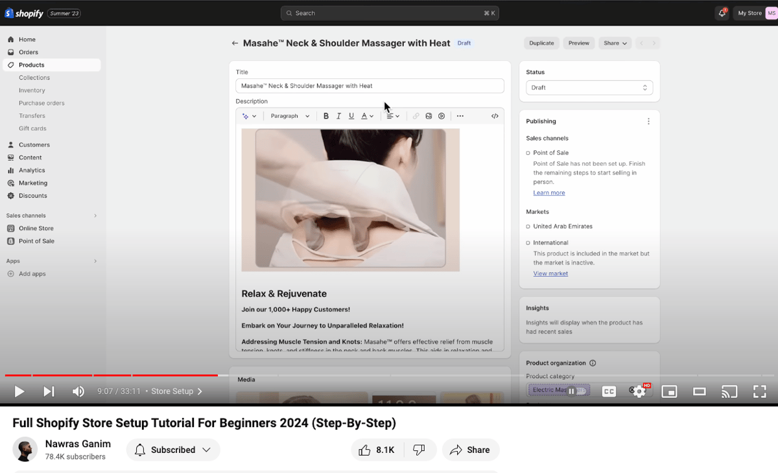Click the Duplicate button
The image size is (778, 473).
(x=541, y=43)
